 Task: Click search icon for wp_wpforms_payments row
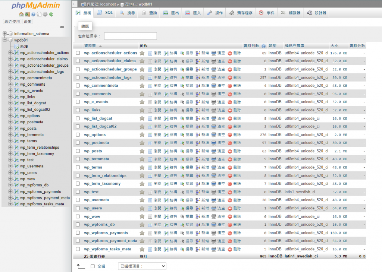(x=182, y=233)
